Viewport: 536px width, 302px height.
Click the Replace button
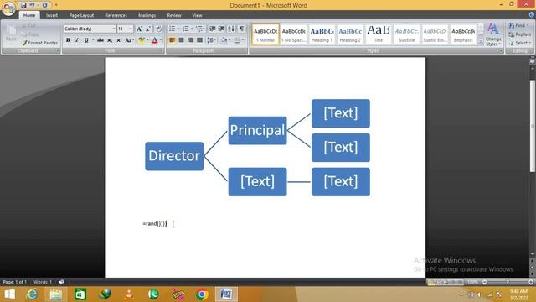(520, 34)
